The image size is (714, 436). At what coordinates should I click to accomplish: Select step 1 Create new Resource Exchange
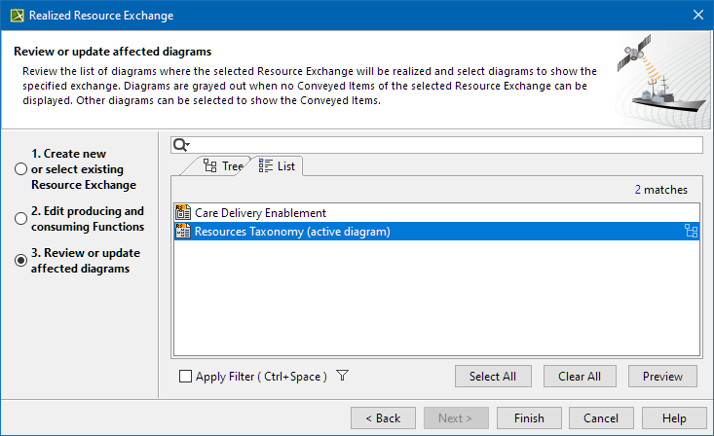(x=20, y=169)
